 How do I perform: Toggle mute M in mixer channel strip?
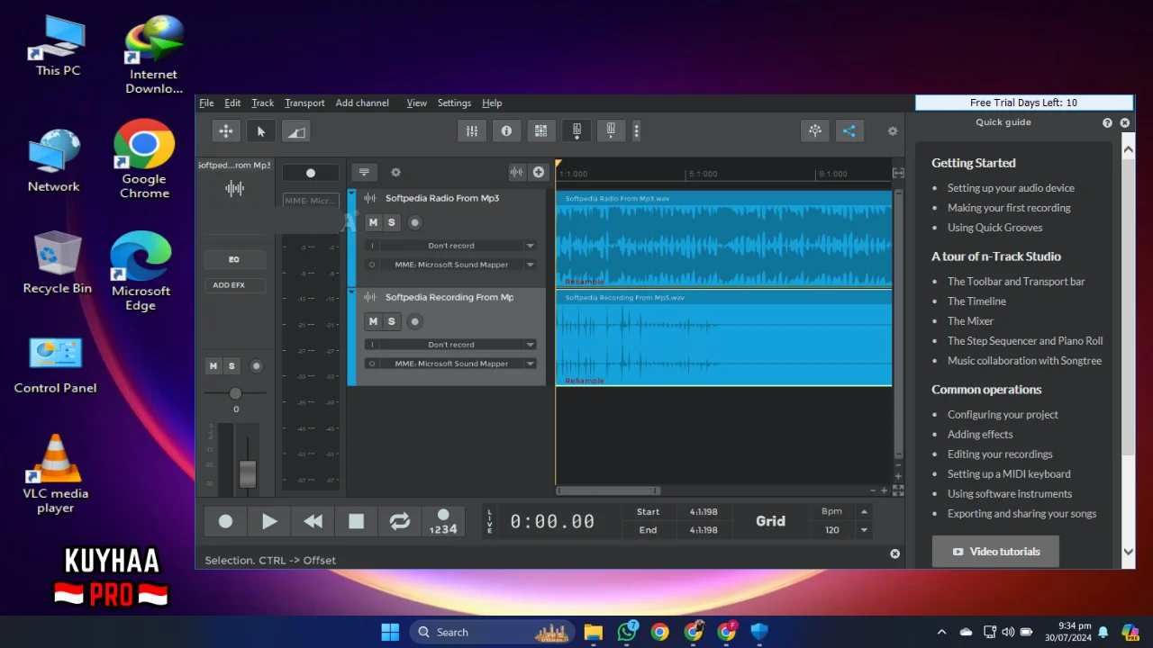(x=213, y=366)
